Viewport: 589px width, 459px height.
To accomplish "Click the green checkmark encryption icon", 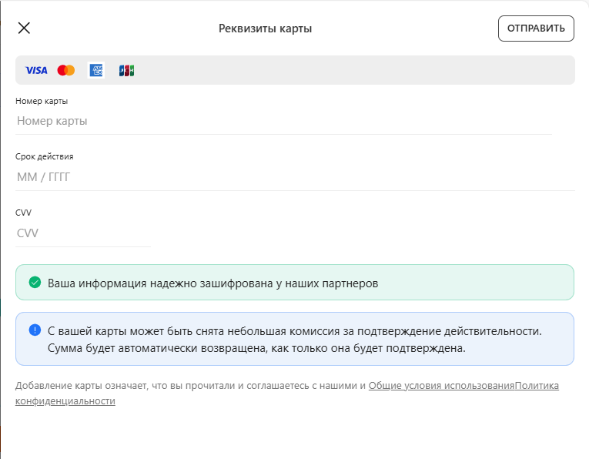I will tap(35, 283).
